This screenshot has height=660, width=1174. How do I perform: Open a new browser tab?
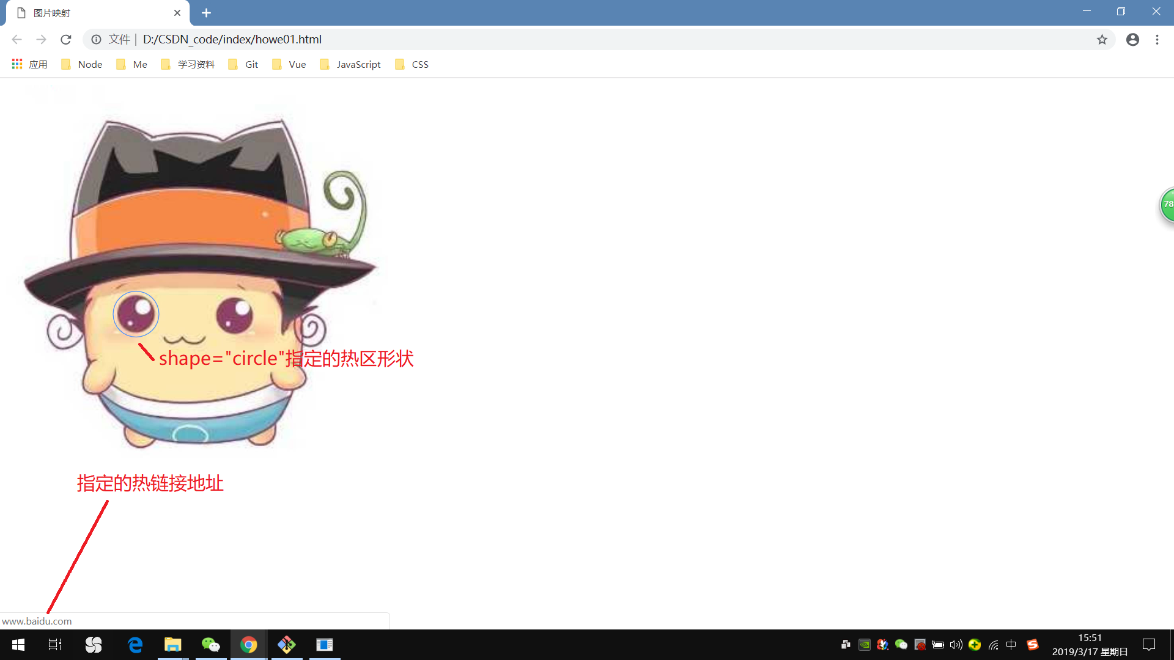[x=206, y=12]
